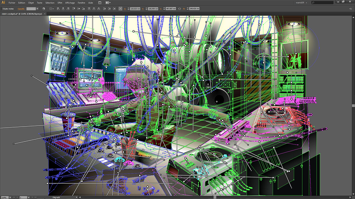Click the width L label link
This screenshot has width=355, height=199.
pyautogui.click(x=161, y=9)
